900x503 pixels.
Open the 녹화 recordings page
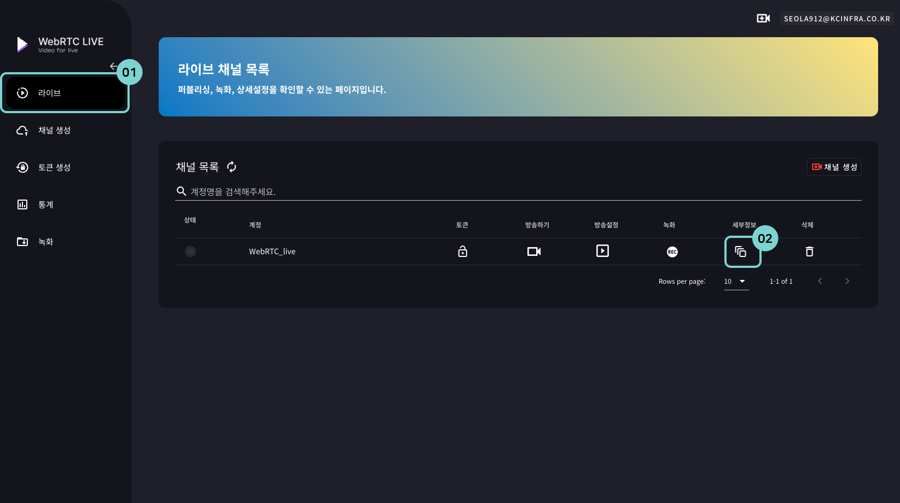tap(45, 242)
